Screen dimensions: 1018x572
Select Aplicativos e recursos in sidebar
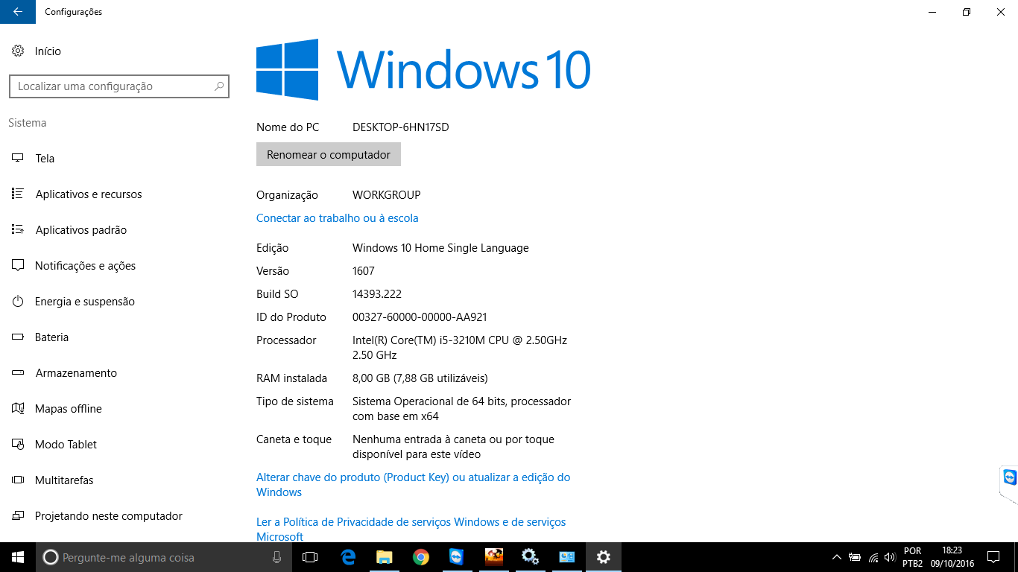pos(88,194)
